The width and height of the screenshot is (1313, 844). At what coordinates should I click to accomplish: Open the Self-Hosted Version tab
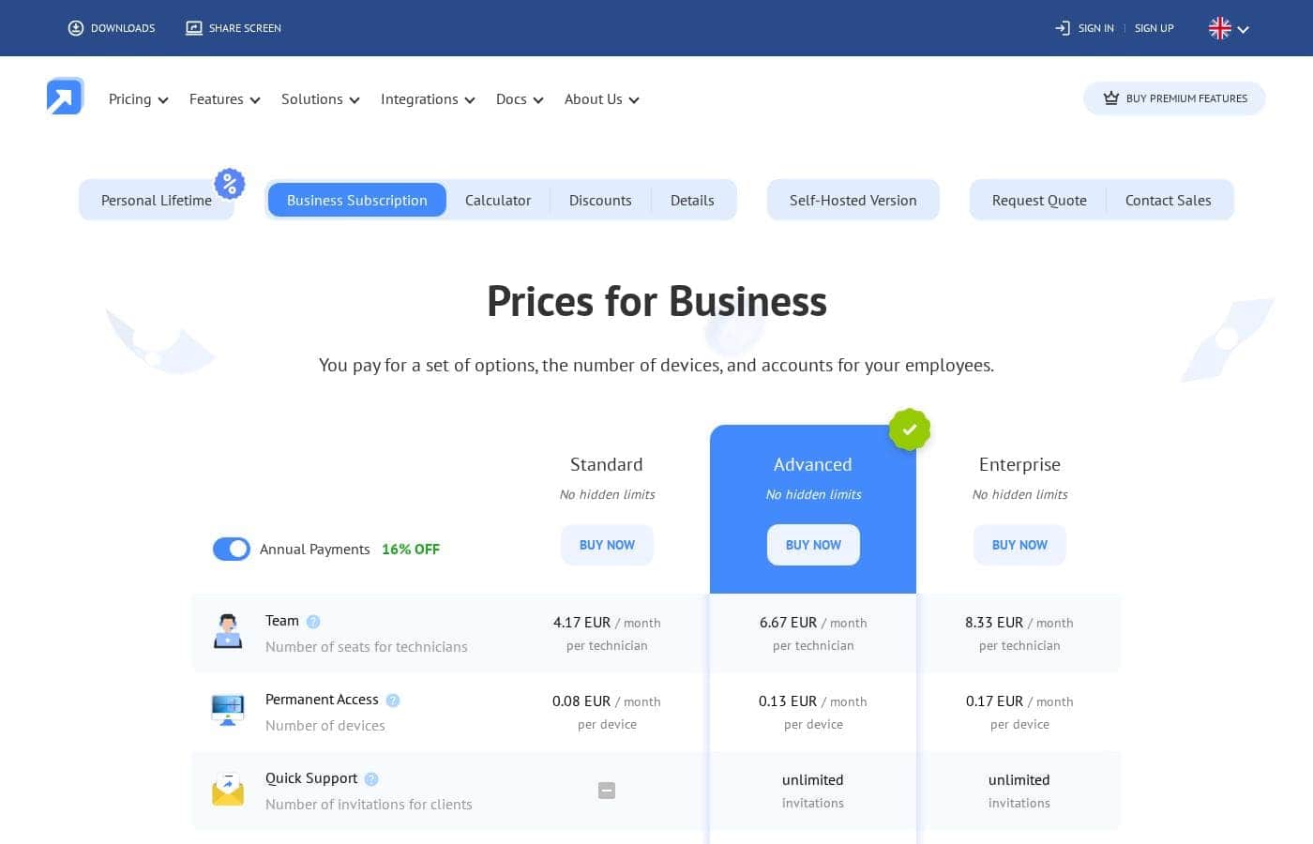tap(853, 201)
